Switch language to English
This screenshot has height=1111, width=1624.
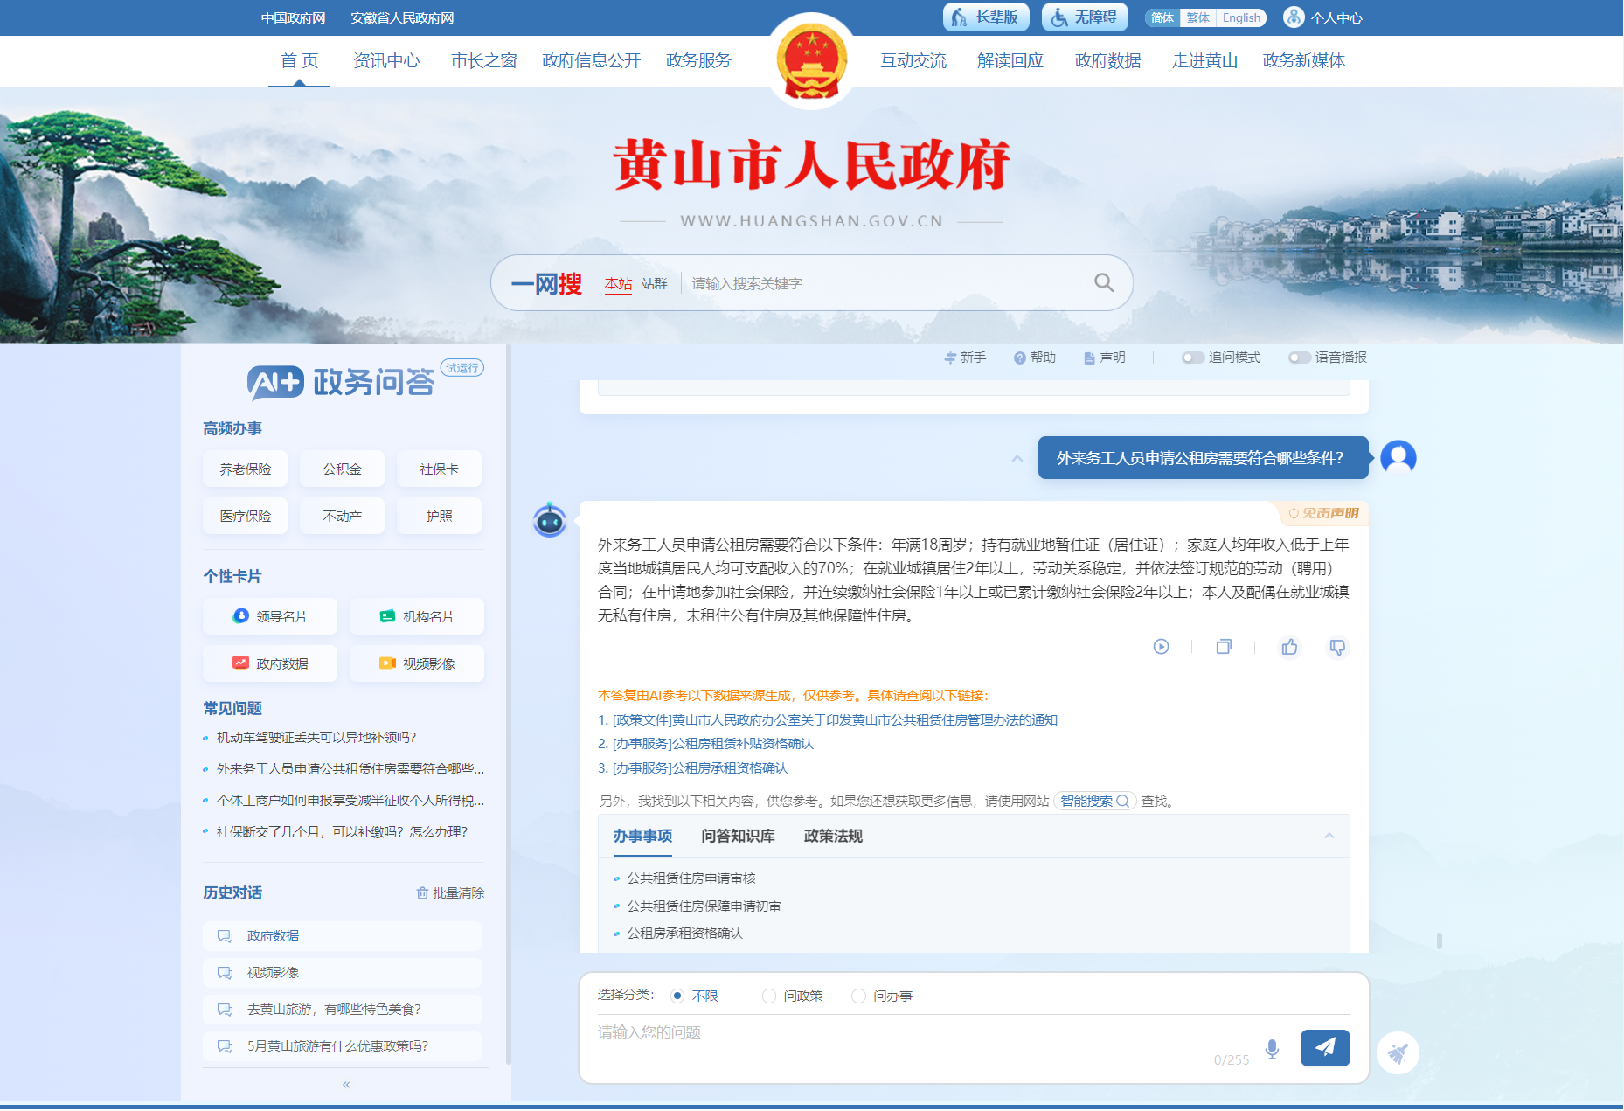point(1241,17)
